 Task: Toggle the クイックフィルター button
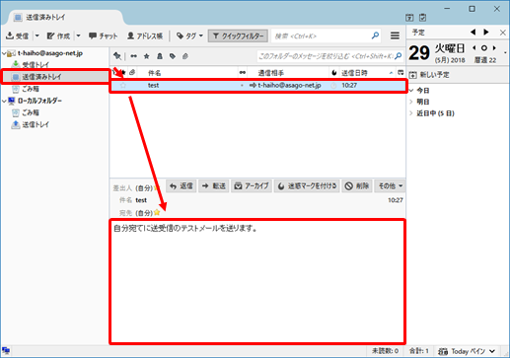[x=238, y=36]
